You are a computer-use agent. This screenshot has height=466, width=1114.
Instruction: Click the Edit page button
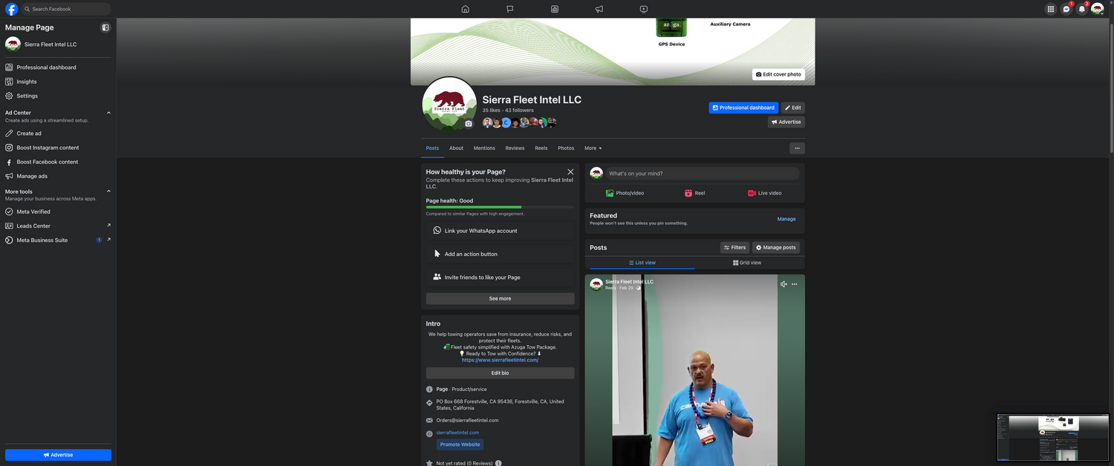click(793, 108)
